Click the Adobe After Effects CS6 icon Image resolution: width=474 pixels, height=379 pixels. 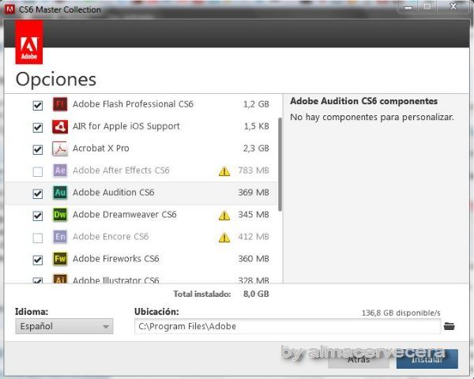(x=60, y=171)
